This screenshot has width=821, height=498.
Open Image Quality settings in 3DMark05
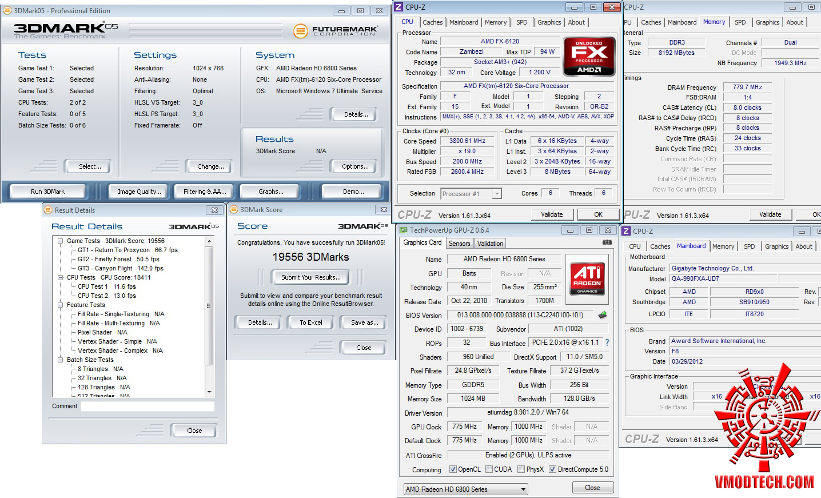[140, 192]
